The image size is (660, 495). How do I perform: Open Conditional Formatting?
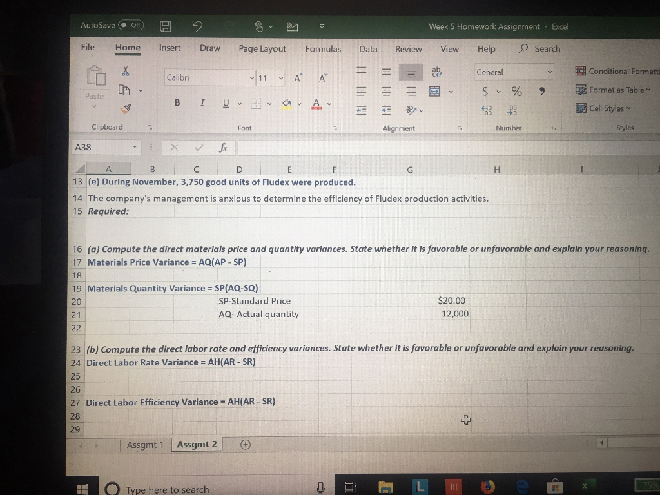tap(616, 72)
